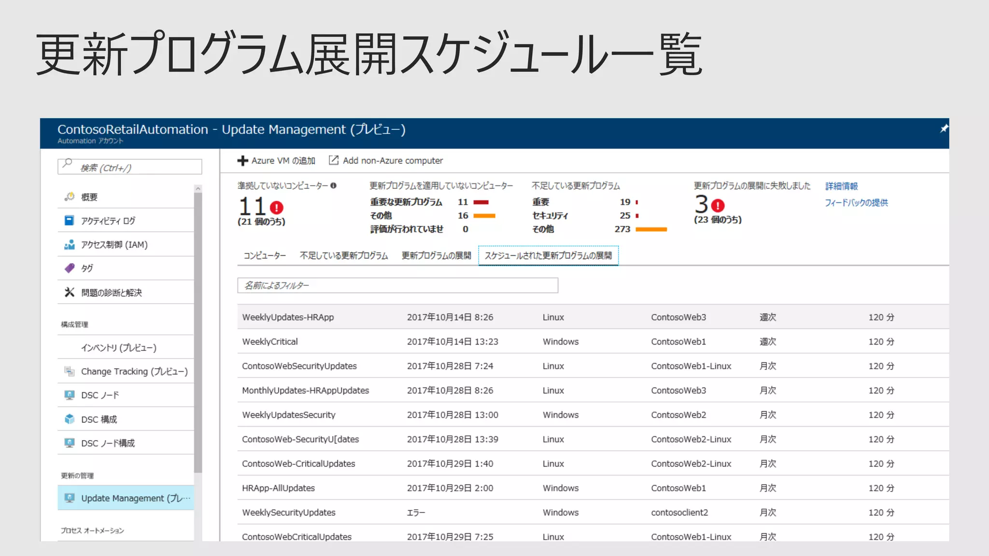This screenshot has height=556, width=989.
Task: Switch to the 不足している更新プログラム tab
Action: pyautogui.click(x=344, y=256)
